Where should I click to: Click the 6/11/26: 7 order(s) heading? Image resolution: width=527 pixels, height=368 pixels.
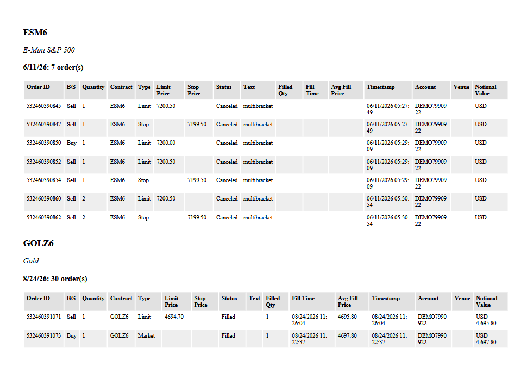click(x=53, y=67)
